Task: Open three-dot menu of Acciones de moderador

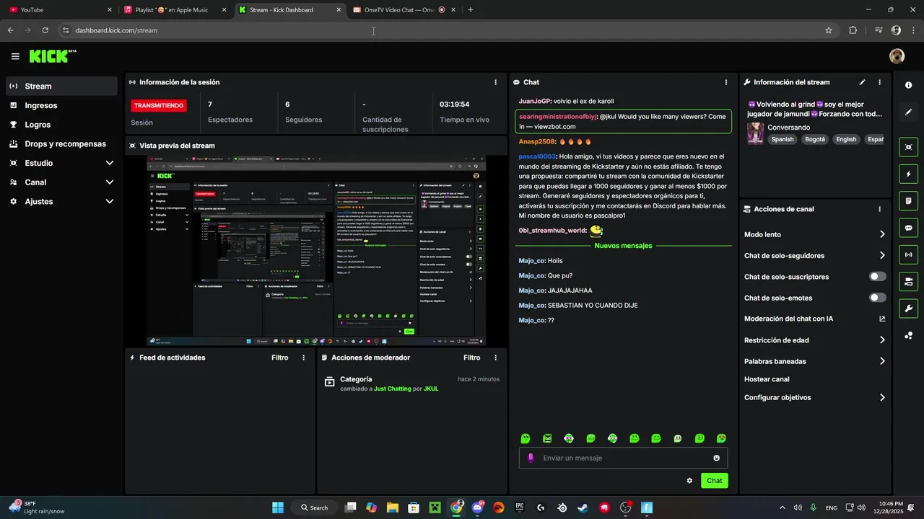Action: (x=495, y=358)
